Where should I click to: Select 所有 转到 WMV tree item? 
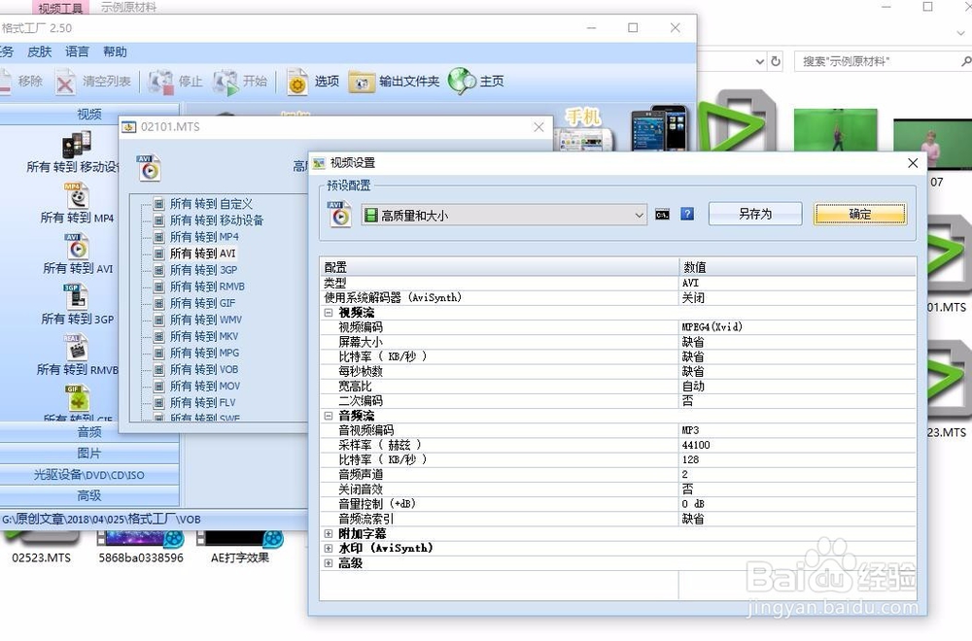[206, 320]
